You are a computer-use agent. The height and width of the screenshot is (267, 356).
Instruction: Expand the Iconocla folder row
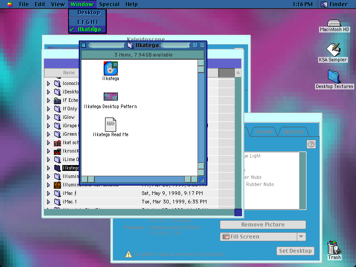click(49, 84)
